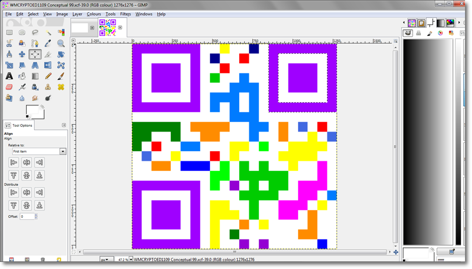Select the Select by Color tool
This screenshot has height=269, width=472.
[61, 32]
